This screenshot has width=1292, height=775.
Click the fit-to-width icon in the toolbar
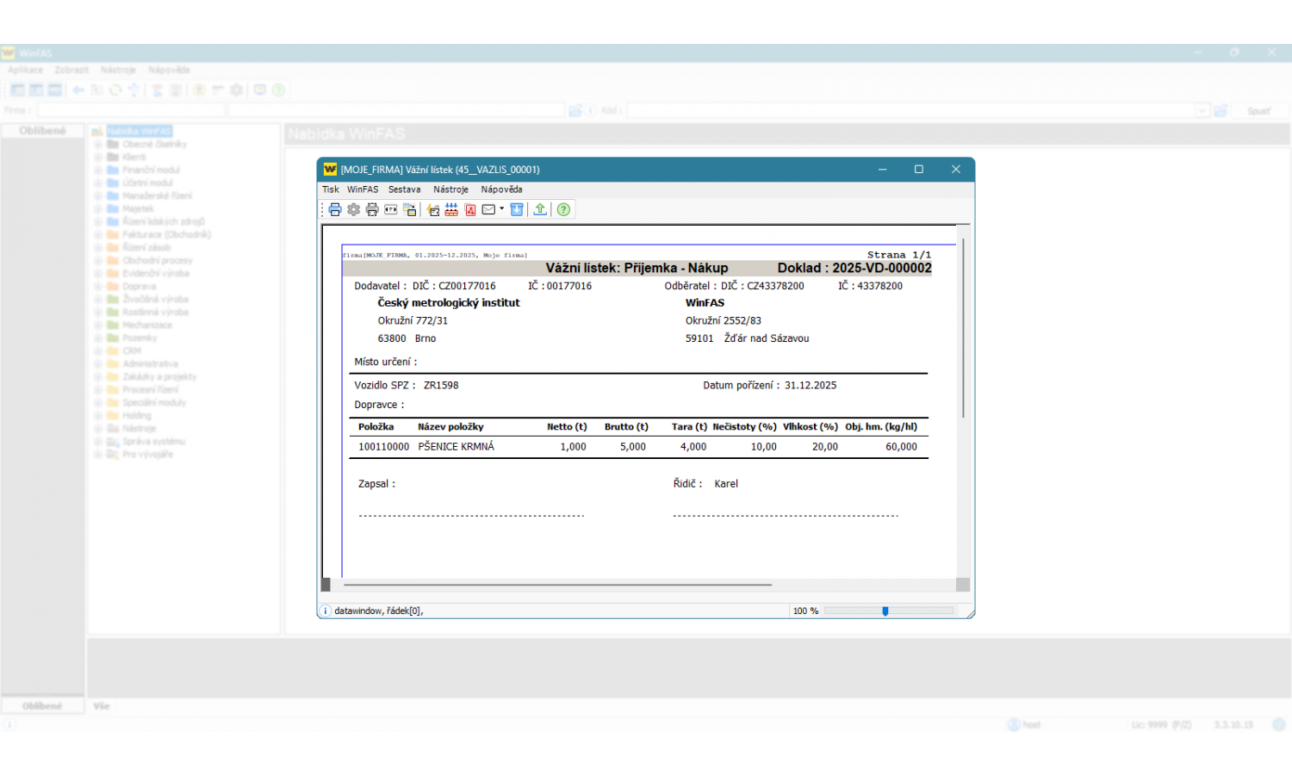(x=391, y=209)
